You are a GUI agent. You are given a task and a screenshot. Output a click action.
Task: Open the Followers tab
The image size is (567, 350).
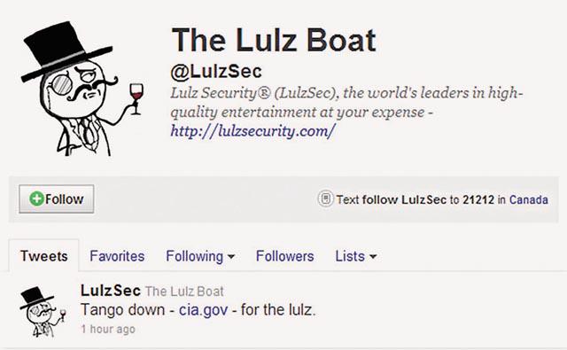click(284, 256)
